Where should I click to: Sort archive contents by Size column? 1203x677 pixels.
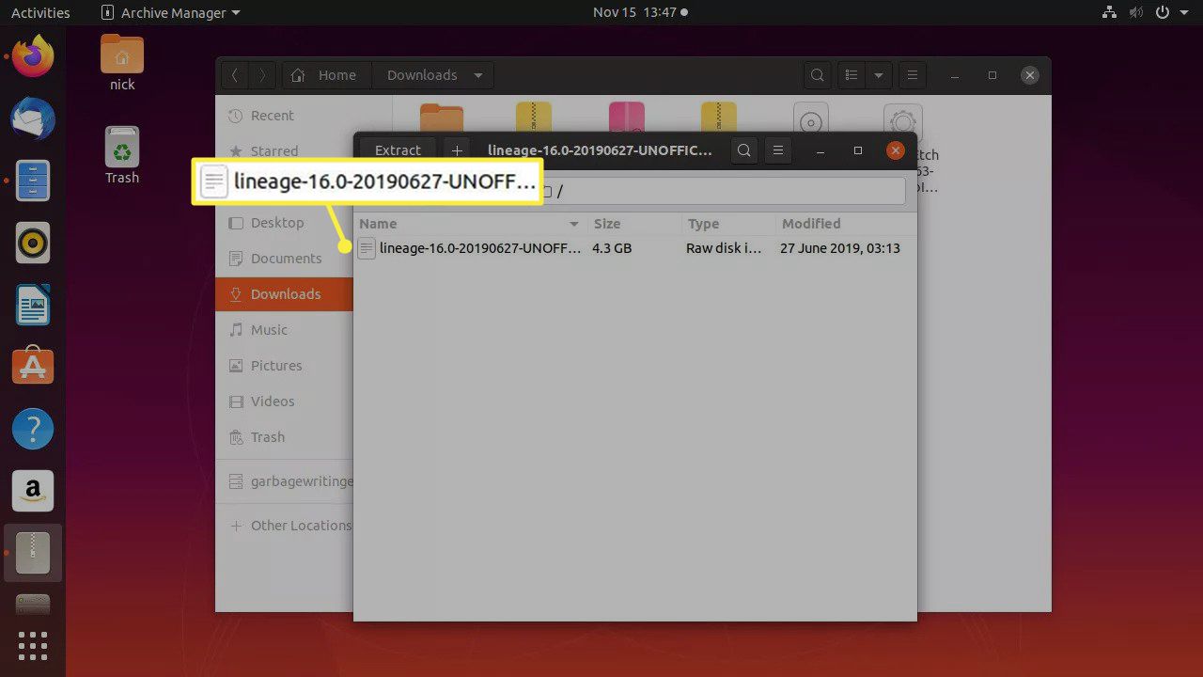coord(633,224)
